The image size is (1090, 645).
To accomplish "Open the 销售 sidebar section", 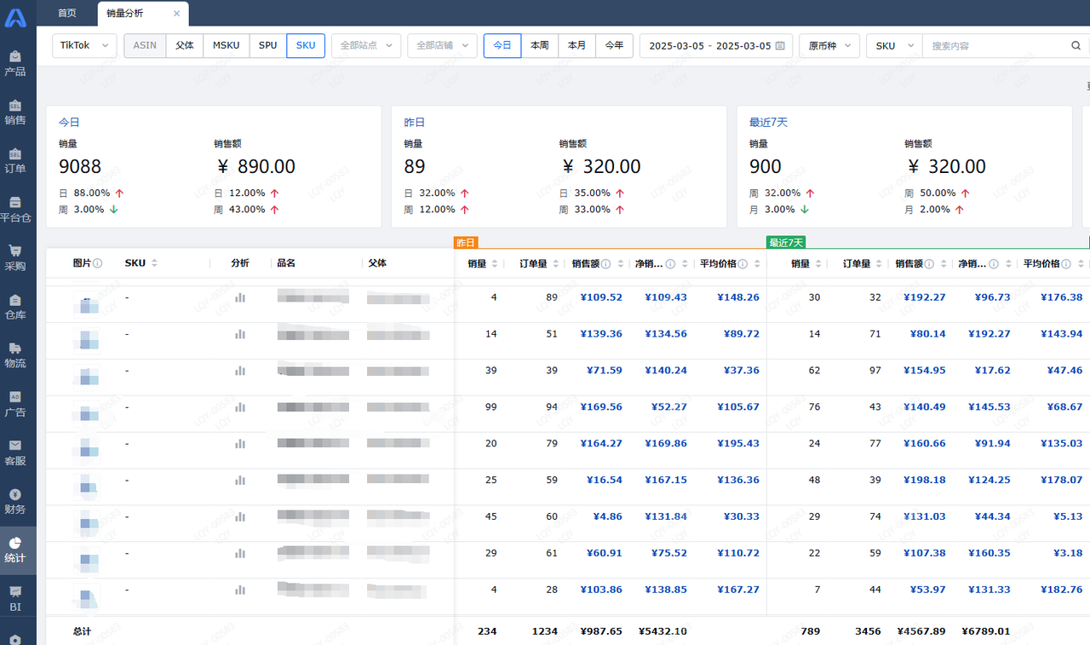I will (x=15, y=112).
